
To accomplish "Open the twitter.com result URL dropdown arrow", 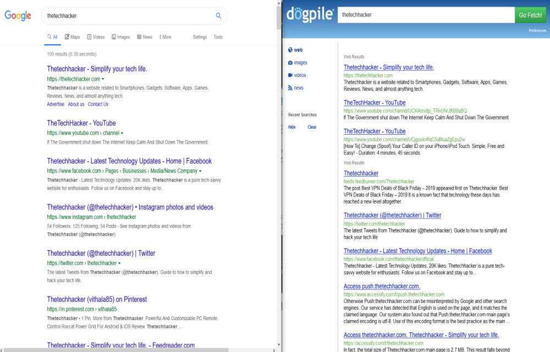I will [119, 263].
